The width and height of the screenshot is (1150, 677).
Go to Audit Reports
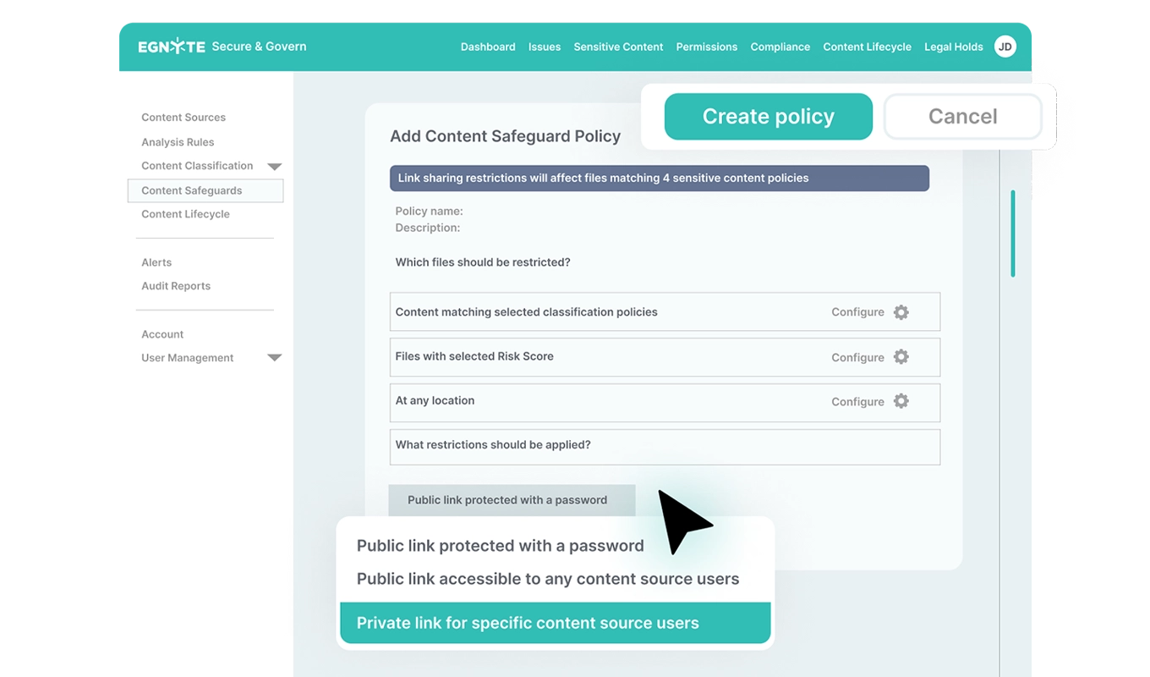pos(175,286)
